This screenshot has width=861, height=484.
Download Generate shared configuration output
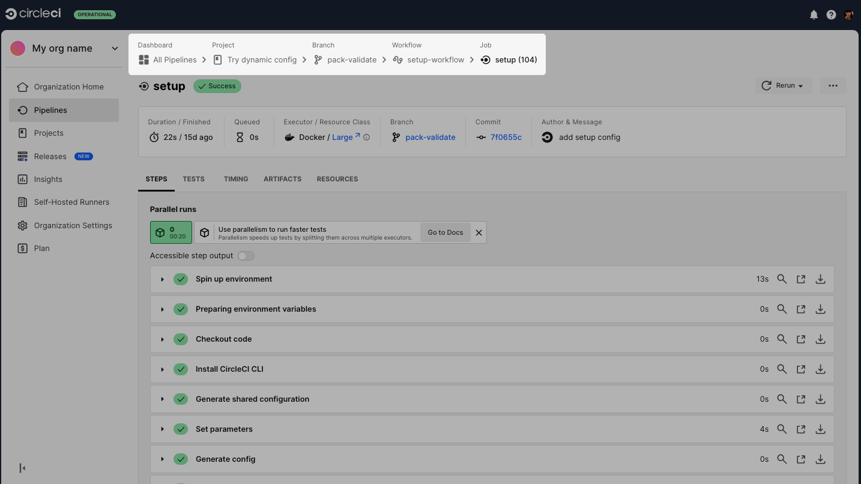click(x=820, y=399)
